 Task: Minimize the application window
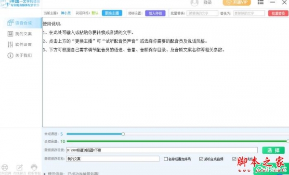click(273, 2)
